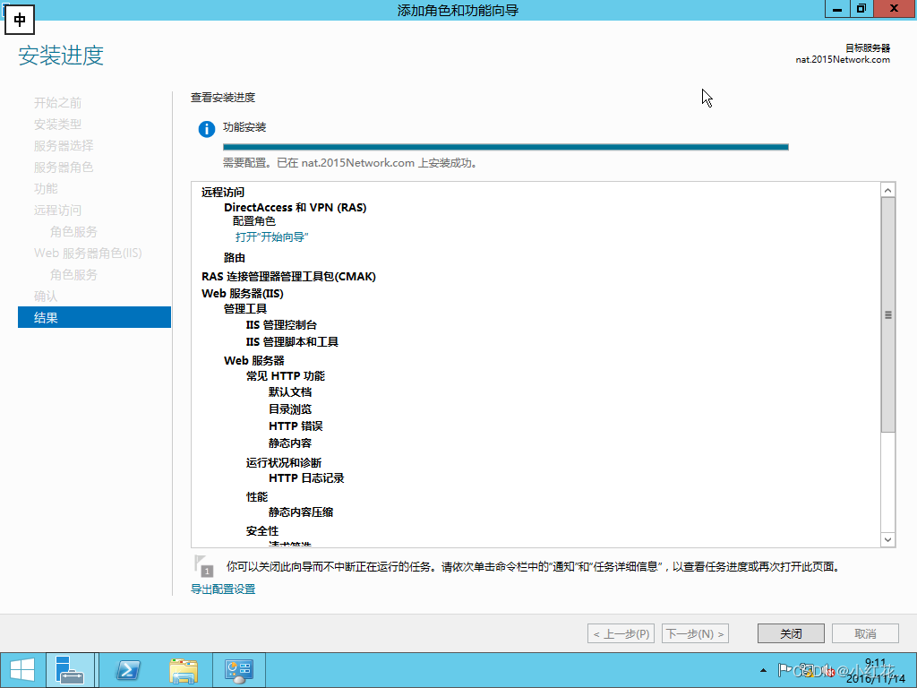
Task: Click the Web 服务器(IIS) entry
Action: [243, 293]
